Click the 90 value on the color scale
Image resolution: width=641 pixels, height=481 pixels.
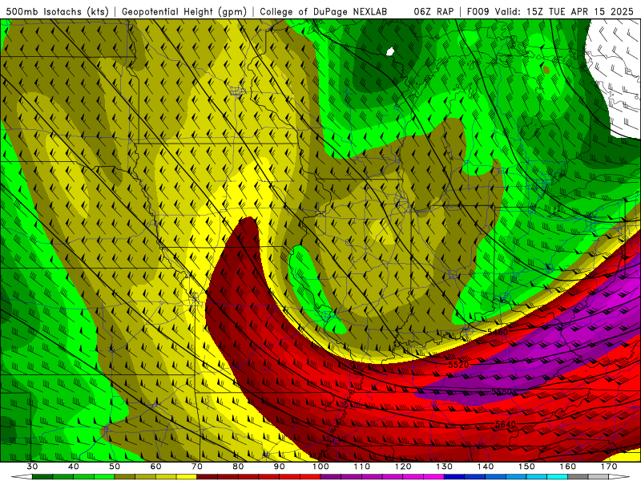coord(280,467)
